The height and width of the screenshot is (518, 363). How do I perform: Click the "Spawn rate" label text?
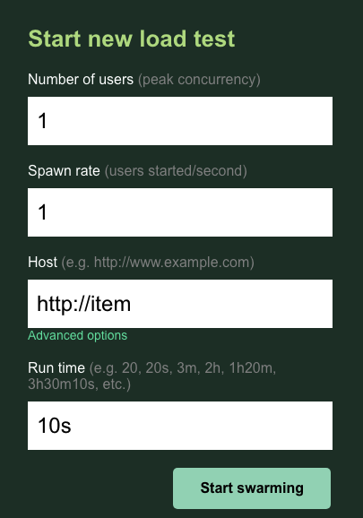click(64, 171)
